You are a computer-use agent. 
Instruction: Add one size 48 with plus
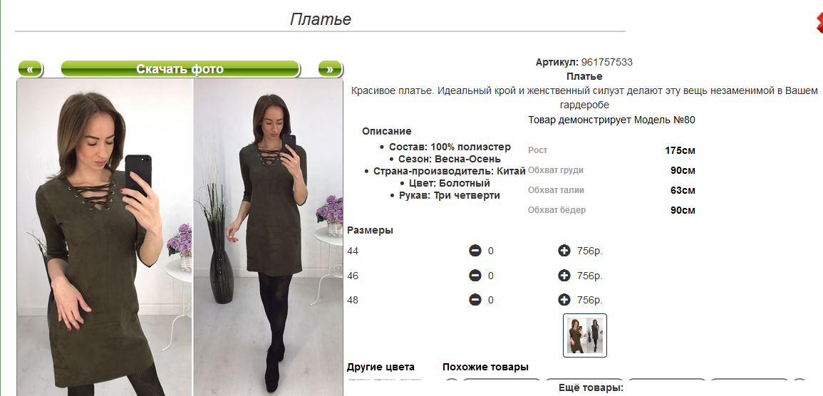(x=564, y=300)
